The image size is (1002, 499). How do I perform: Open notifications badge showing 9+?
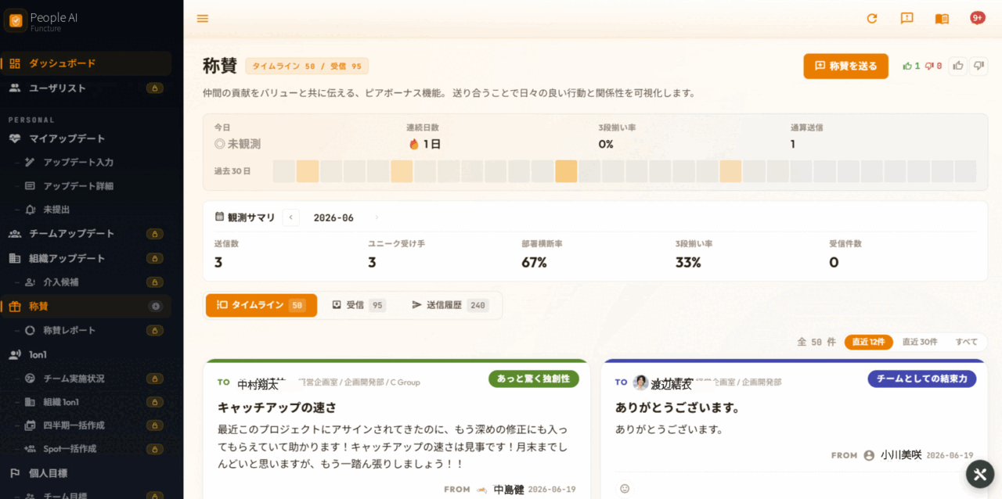977,17
